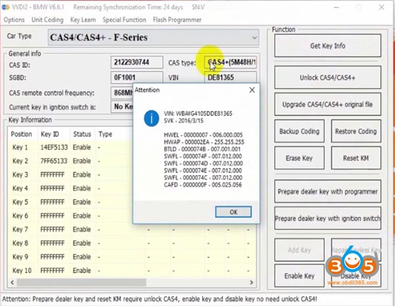395x306 pixels.
Task: Open the Unit Coding menu
Action: pos(47,20)
